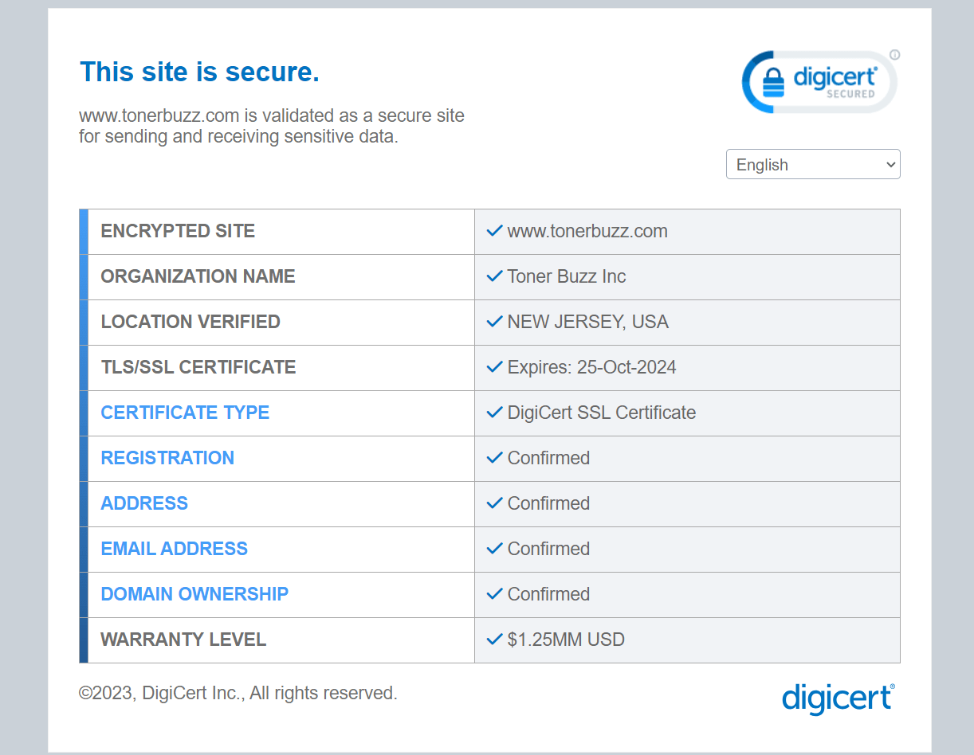Click the "This site is secure." heading

pos(199,72)
